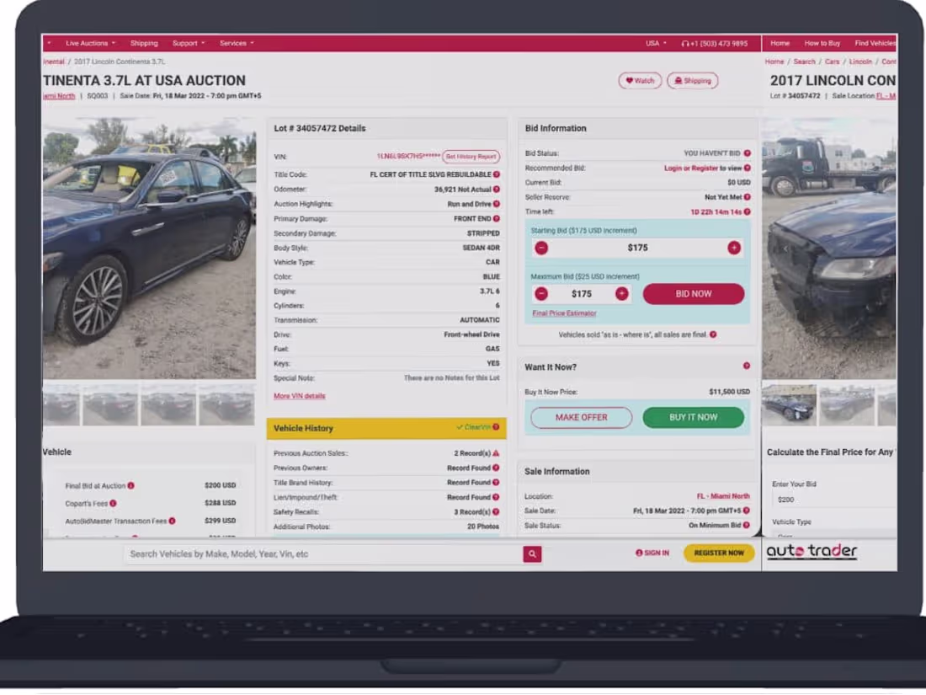This screenshot has width=926, height=695.
Task: Click info icon beside FRONT END damage
Action: [497, 219]
